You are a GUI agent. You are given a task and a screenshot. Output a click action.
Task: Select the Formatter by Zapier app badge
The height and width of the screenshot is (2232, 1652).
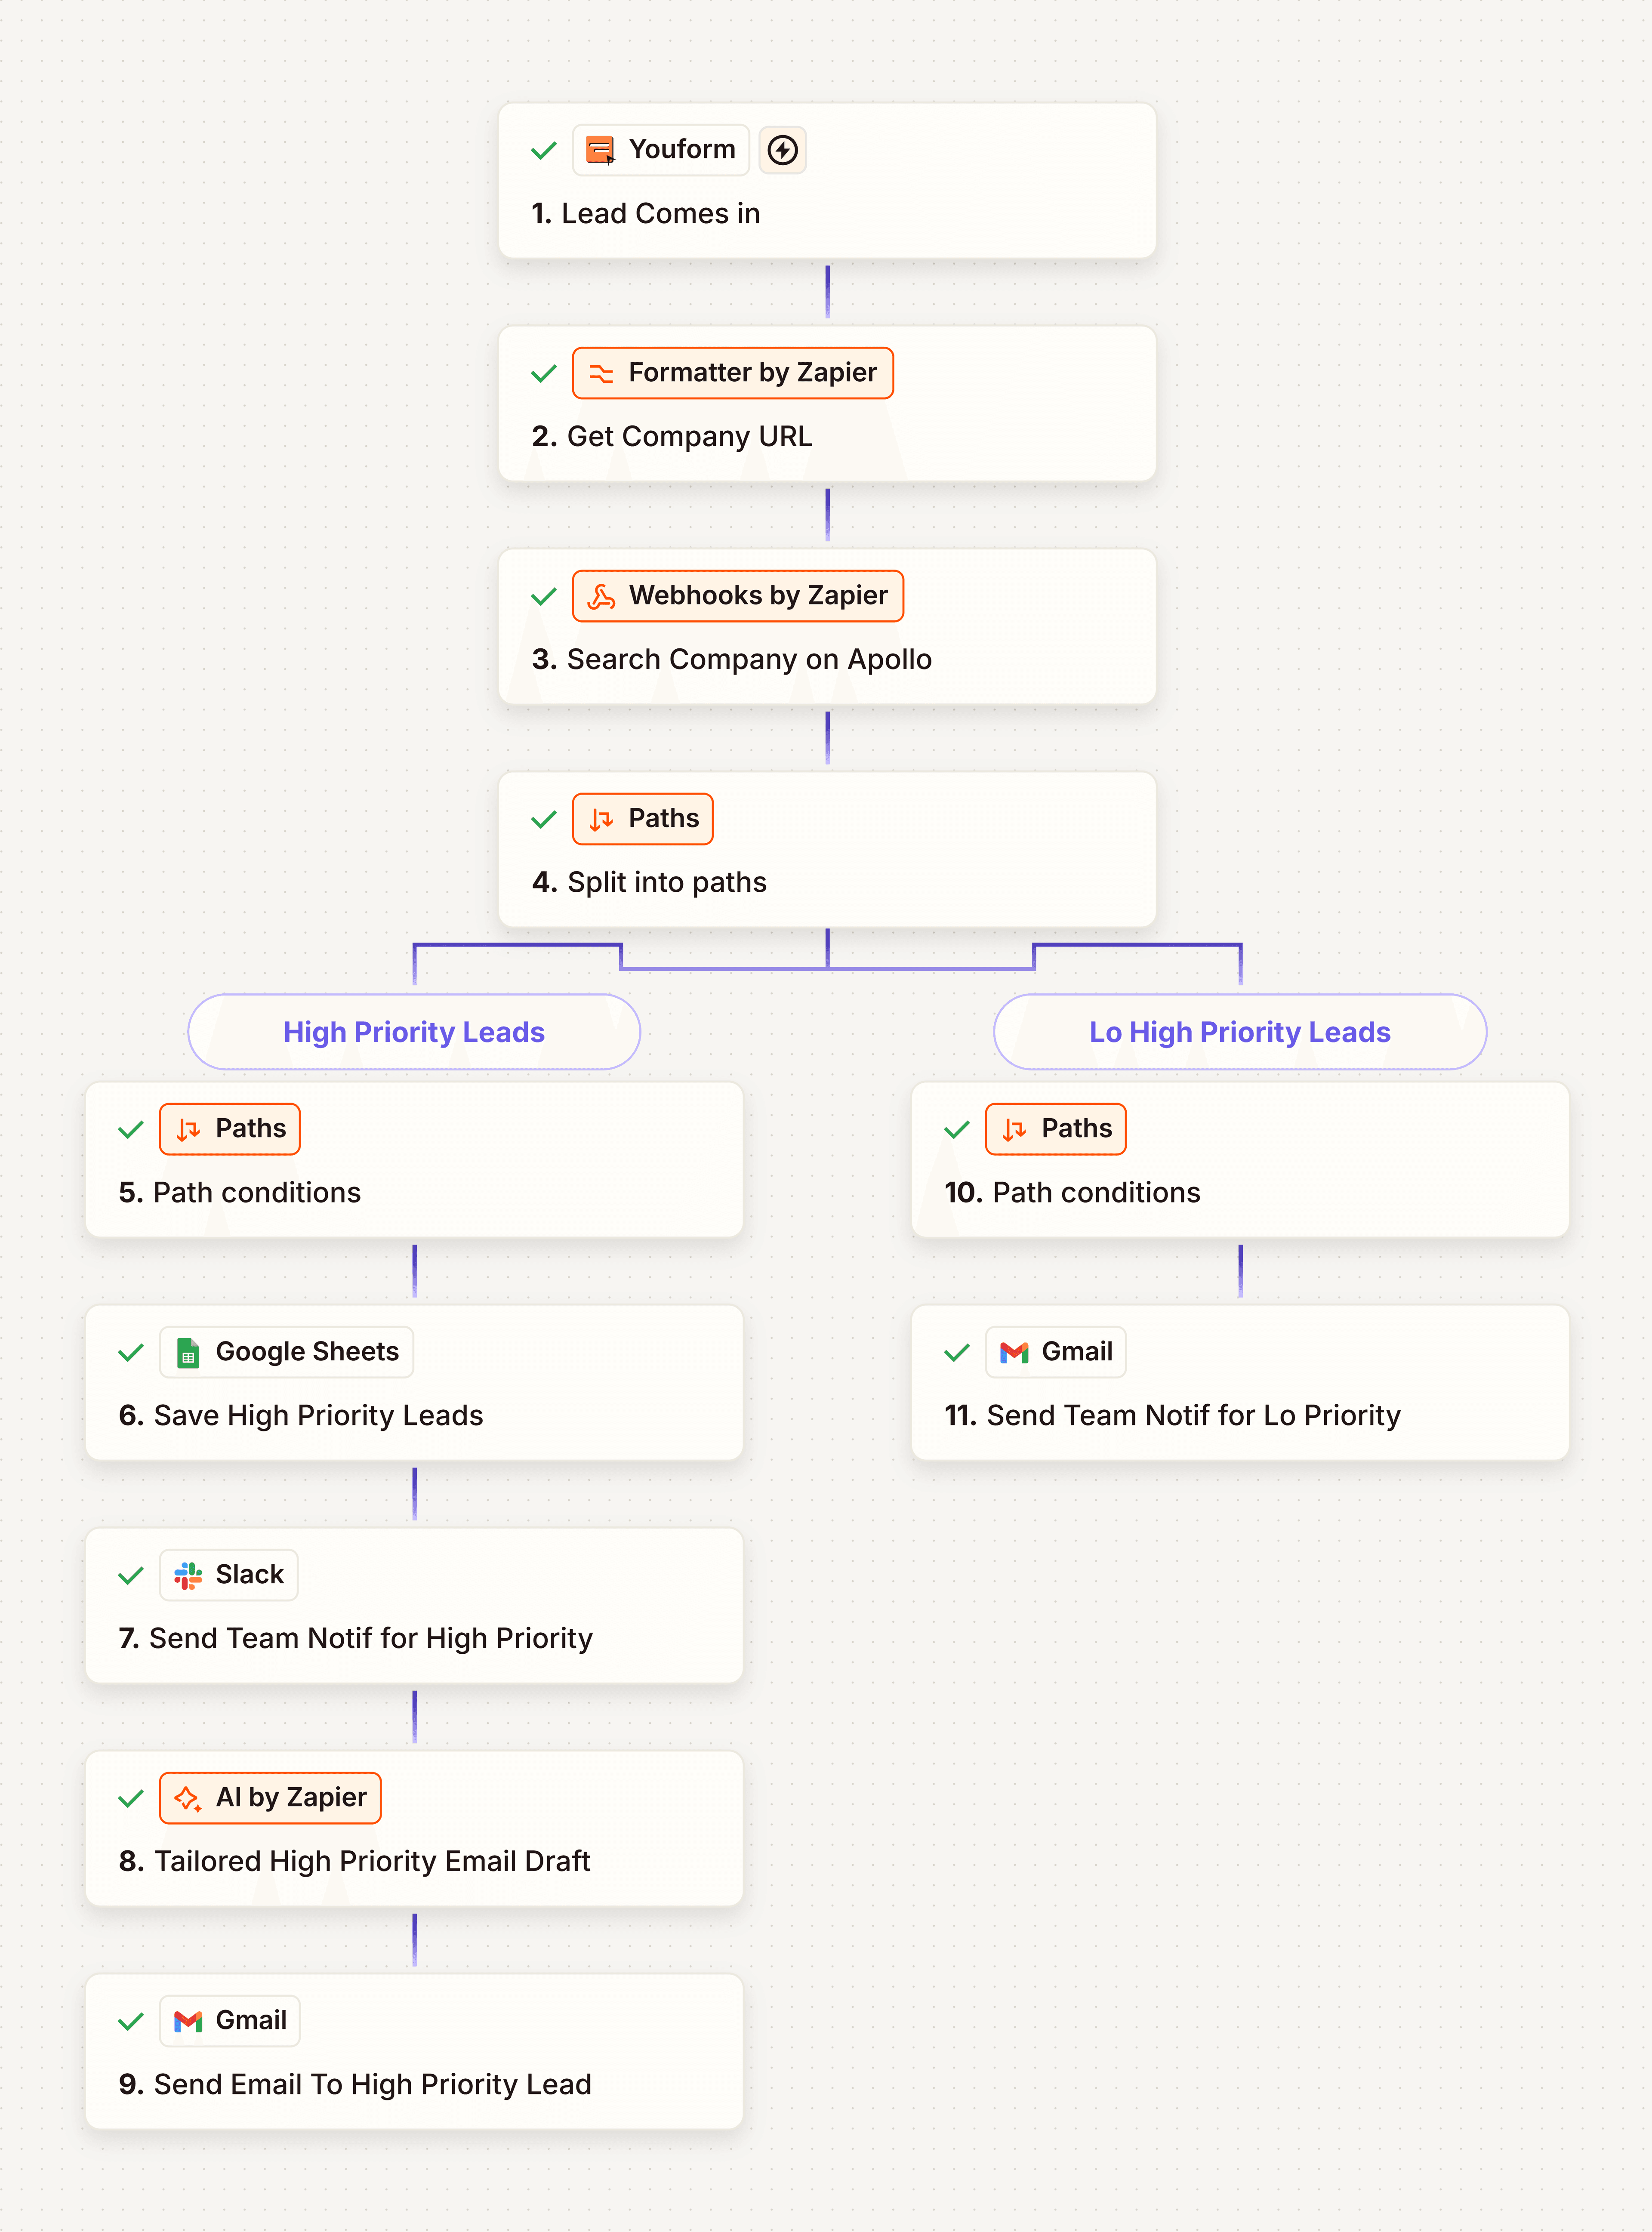(733, 373)
